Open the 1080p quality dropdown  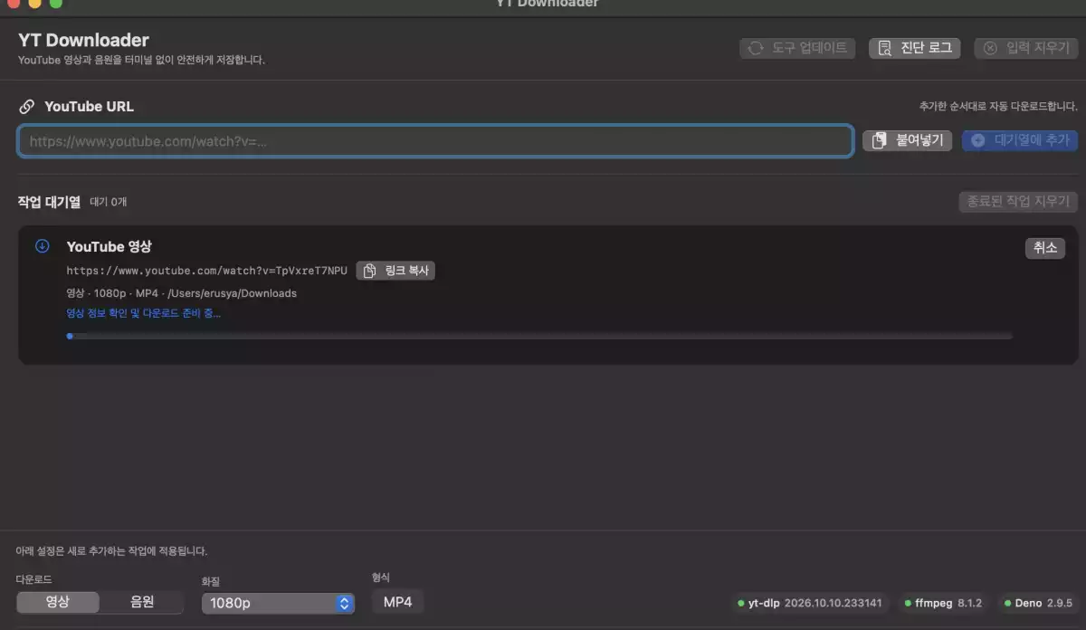point(278,603)
